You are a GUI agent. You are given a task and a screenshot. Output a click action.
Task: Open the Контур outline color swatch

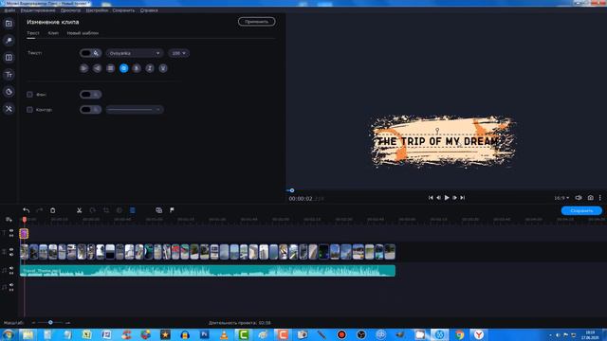pyautogui.click(x=91, y=110)
